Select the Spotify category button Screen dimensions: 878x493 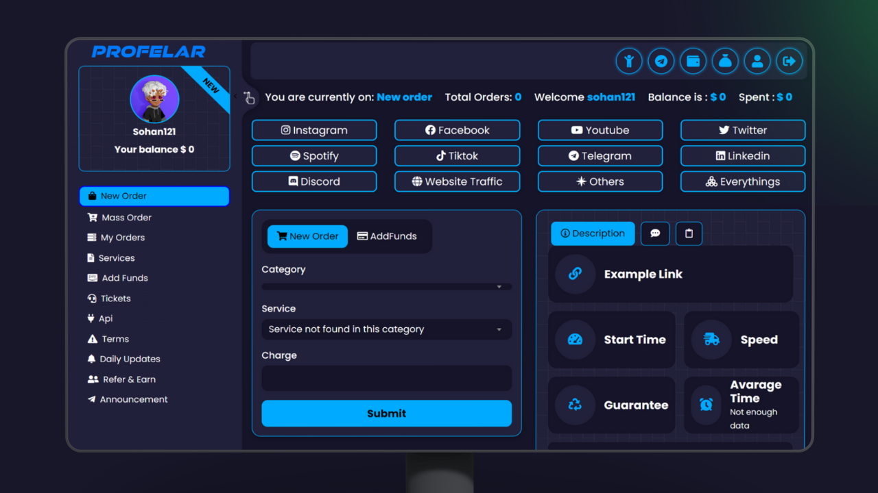click(x=314, y=155)
